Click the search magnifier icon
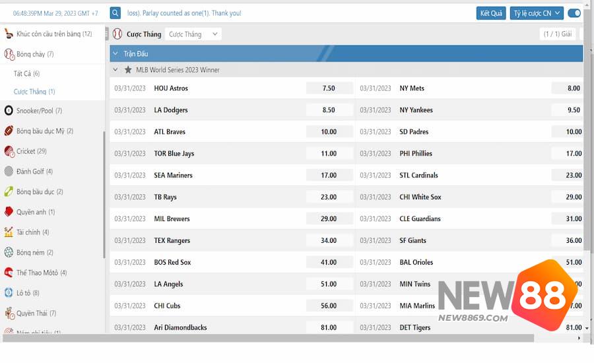The width and height of the screenshot is (594, 363). [115, 13]
